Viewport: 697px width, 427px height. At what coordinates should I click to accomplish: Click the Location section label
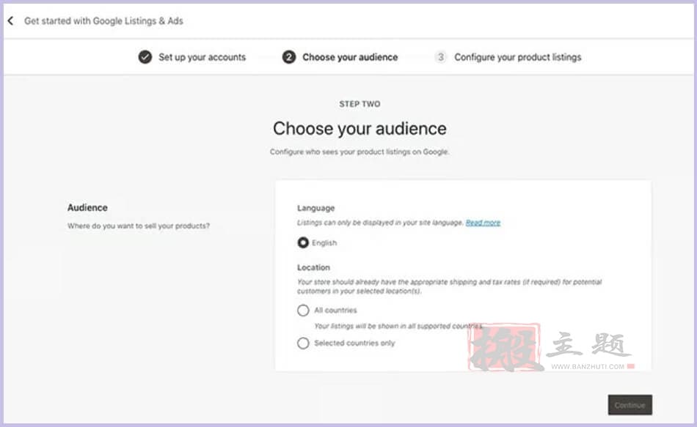[x=314, y=267]
